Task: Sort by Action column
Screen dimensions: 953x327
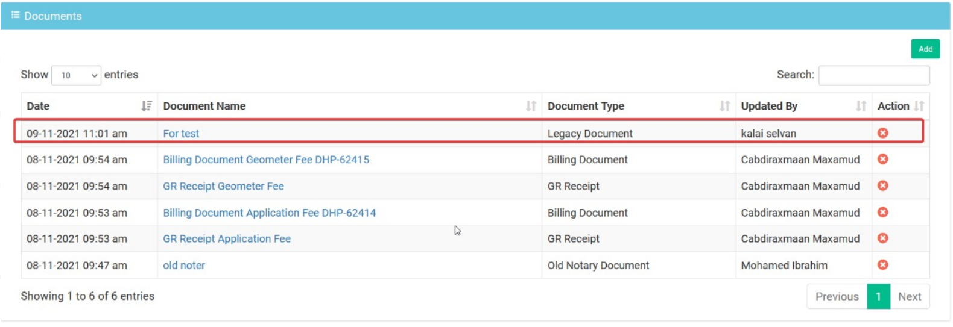Action: (901, 106)
